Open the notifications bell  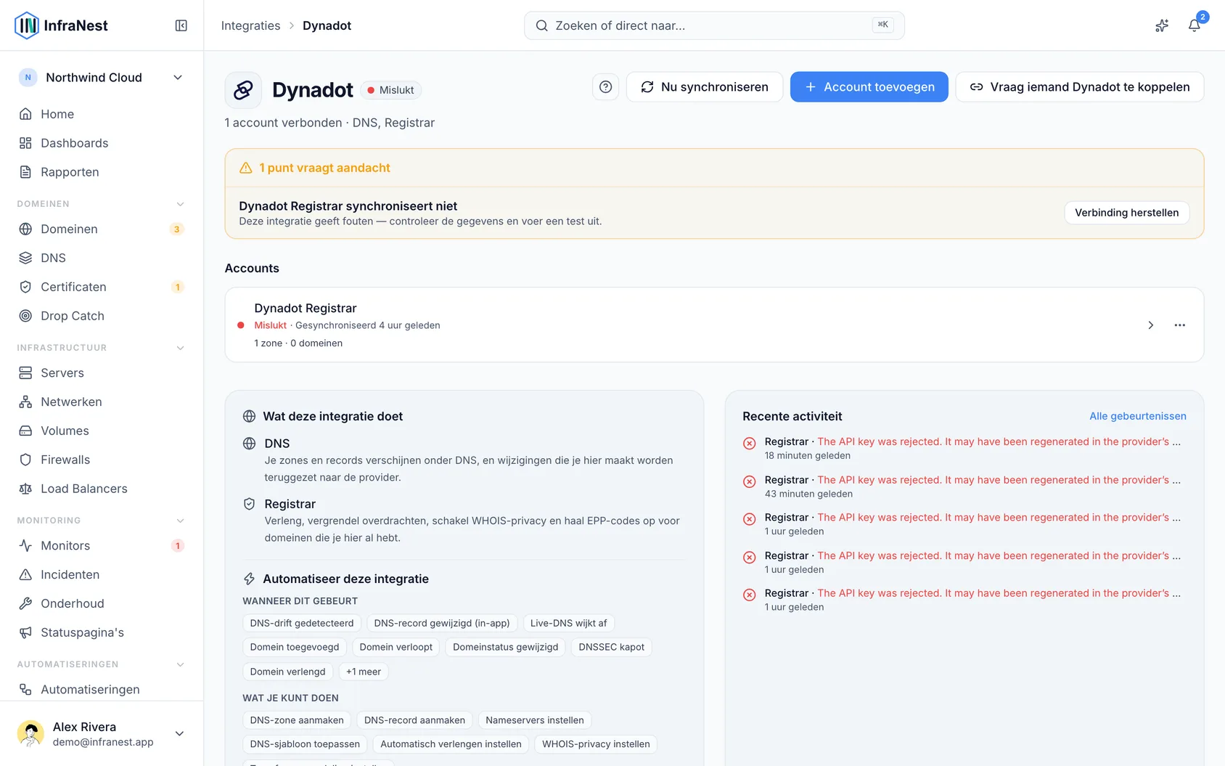coord(1194,25)
